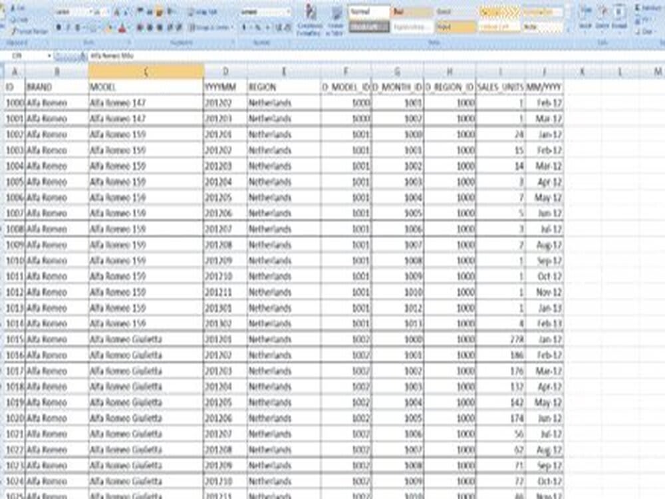Click the Clear button

646,31
